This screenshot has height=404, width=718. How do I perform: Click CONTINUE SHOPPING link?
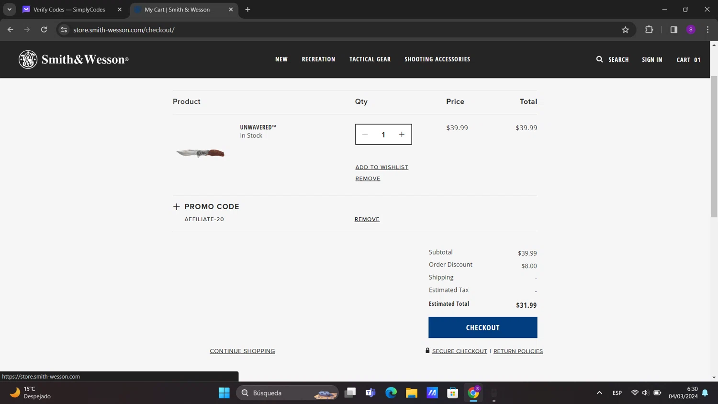[242, 351]
